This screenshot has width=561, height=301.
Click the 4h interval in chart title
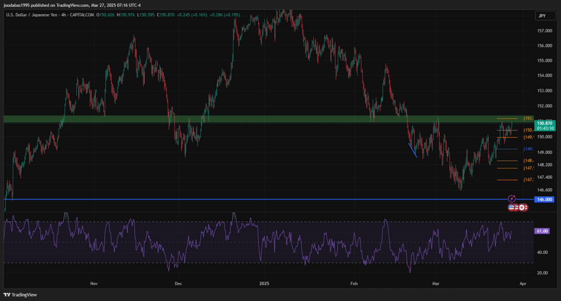click(x=63, y=15)
